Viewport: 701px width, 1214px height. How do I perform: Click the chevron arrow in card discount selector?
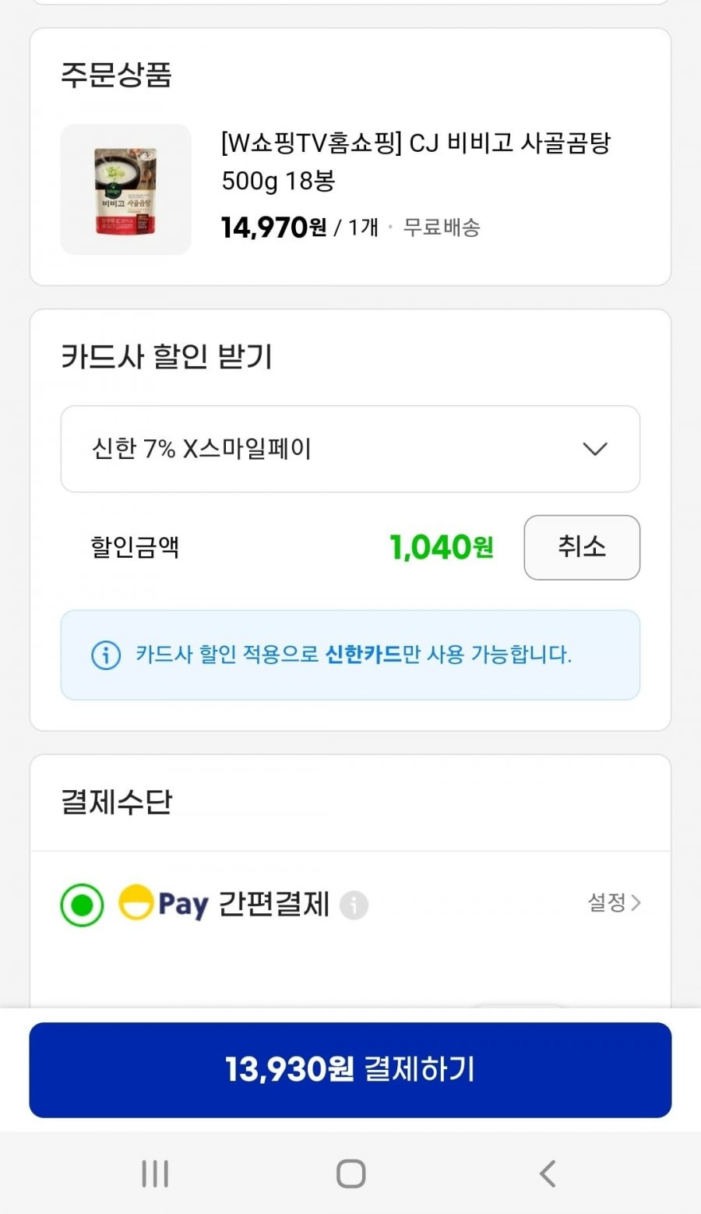point(595,449)
